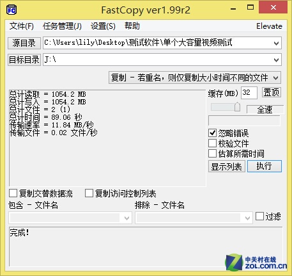Expand the source directory path dropdown
The height and width of the screenshot is (276, 292).
[276, 43]
